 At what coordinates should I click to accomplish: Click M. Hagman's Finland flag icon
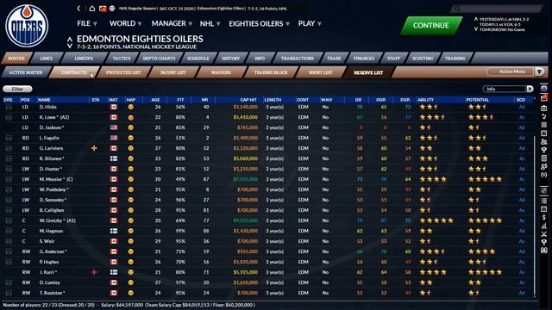tap(114, 231)
